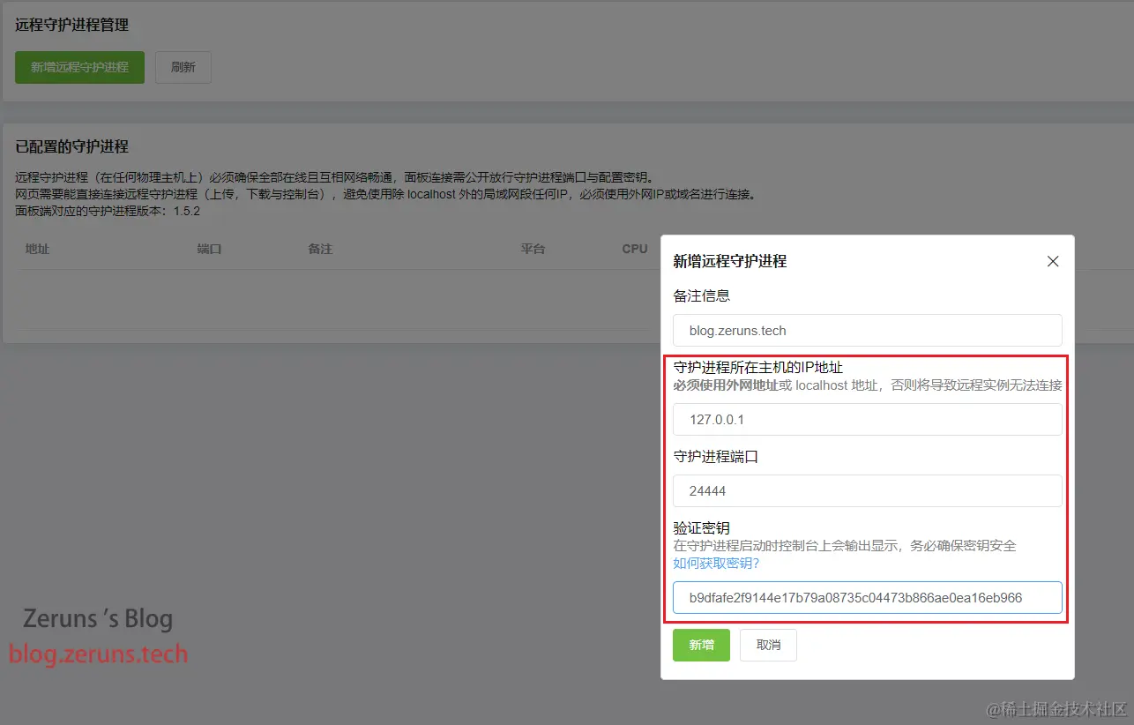The width and height of the screenshot is (1134, 725).
Task: Click the 守护进程端口 field showing 24444
Action: click(x=867, y=490)
